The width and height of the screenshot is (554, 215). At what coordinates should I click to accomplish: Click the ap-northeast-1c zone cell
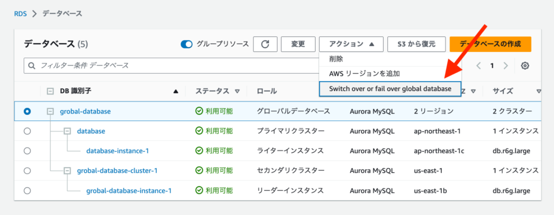click(x=439, y=151)
